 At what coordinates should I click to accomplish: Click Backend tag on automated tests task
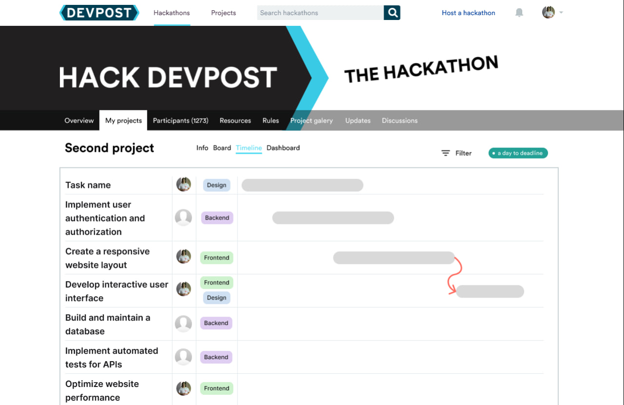click(216, 357)
